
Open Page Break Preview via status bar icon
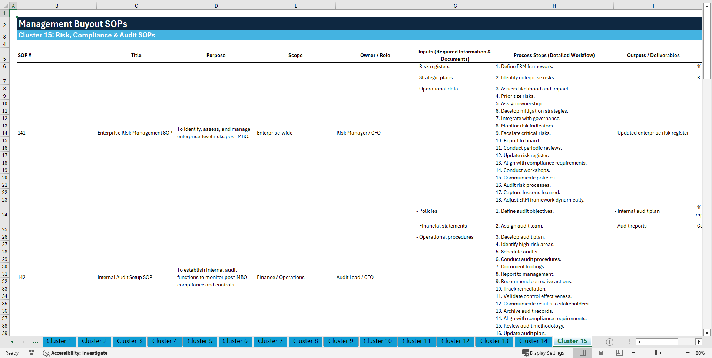[x=619, y=353]
